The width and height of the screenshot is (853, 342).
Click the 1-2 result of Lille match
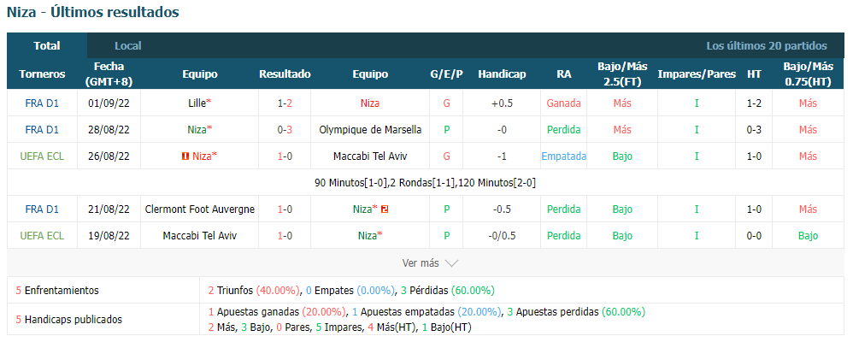285,103
